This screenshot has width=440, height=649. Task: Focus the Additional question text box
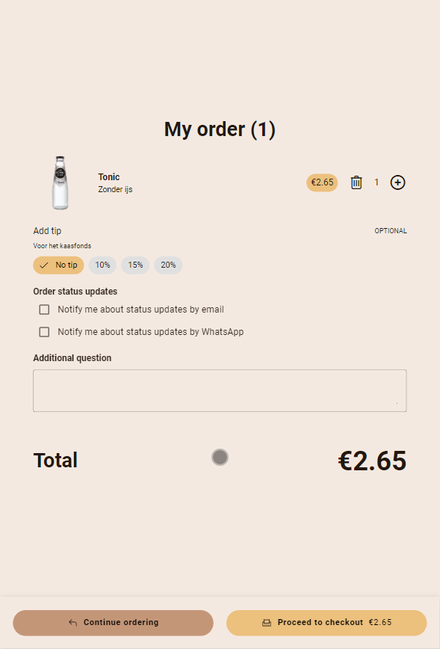(220, 391)
